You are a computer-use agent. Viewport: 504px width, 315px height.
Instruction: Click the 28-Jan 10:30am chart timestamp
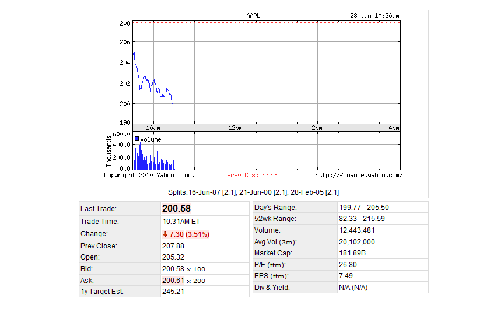tap(374, 16)
